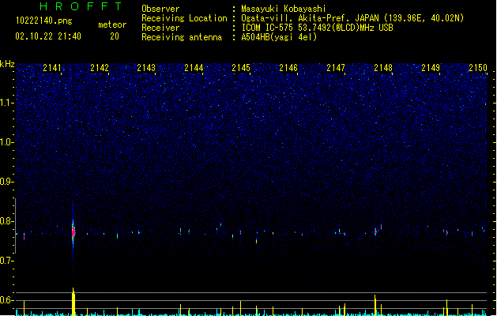This screenshot has width=497, height=316.
Task: Select the Ogata-vill. Akita-Pref. JAPAN location text
Action: 352,18
